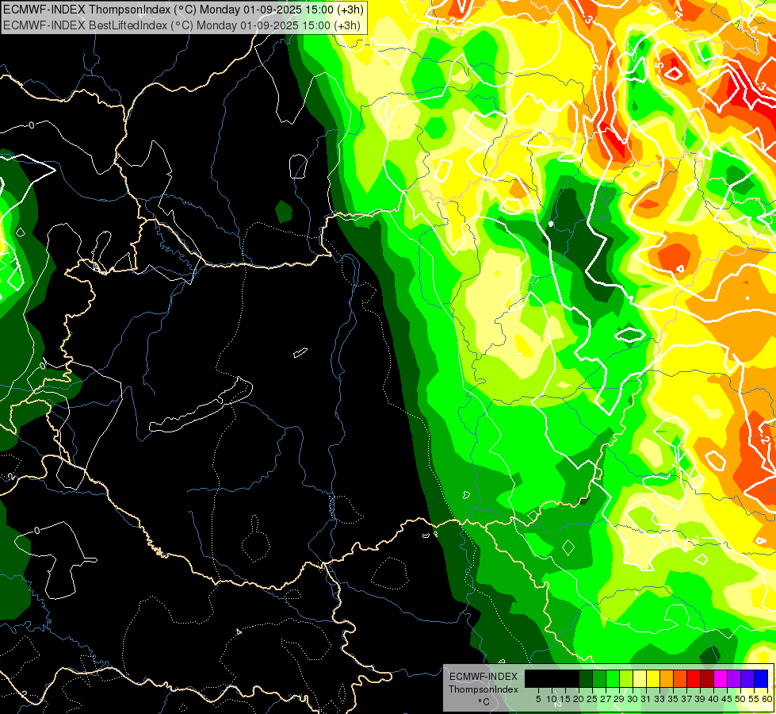The height and width of the screenshot is (714, 776).
Task: Click the °C unit label in legend
Action: pyautogui.click(x=484, y=702)
